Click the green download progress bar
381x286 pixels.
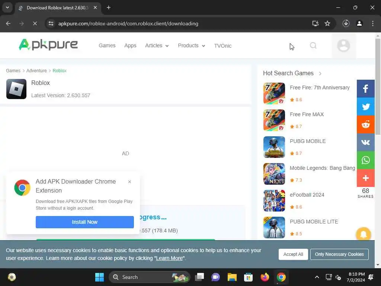coord(126,240)
